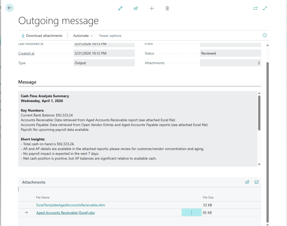Expand the Attachments part icon
The height and width of the screenshot is (226, 287).
256,182
